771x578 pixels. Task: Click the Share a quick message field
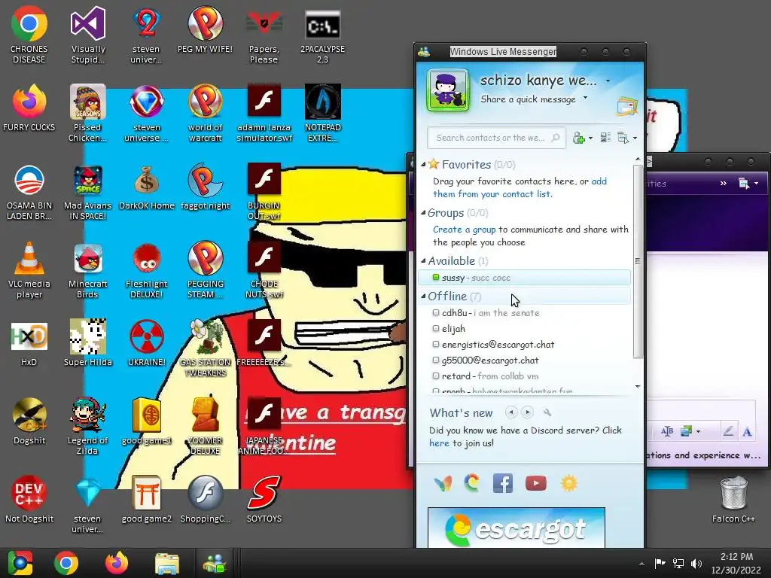point(528,99)
